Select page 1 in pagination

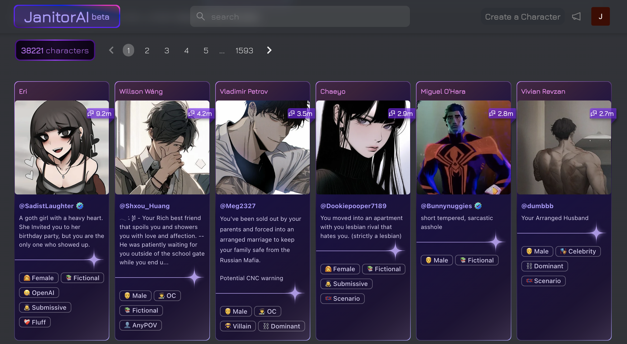[x=128, y=50]
